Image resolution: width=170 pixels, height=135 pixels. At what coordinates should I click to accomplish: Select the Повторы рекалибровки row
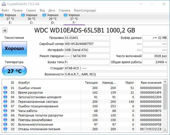click(82, 120)
